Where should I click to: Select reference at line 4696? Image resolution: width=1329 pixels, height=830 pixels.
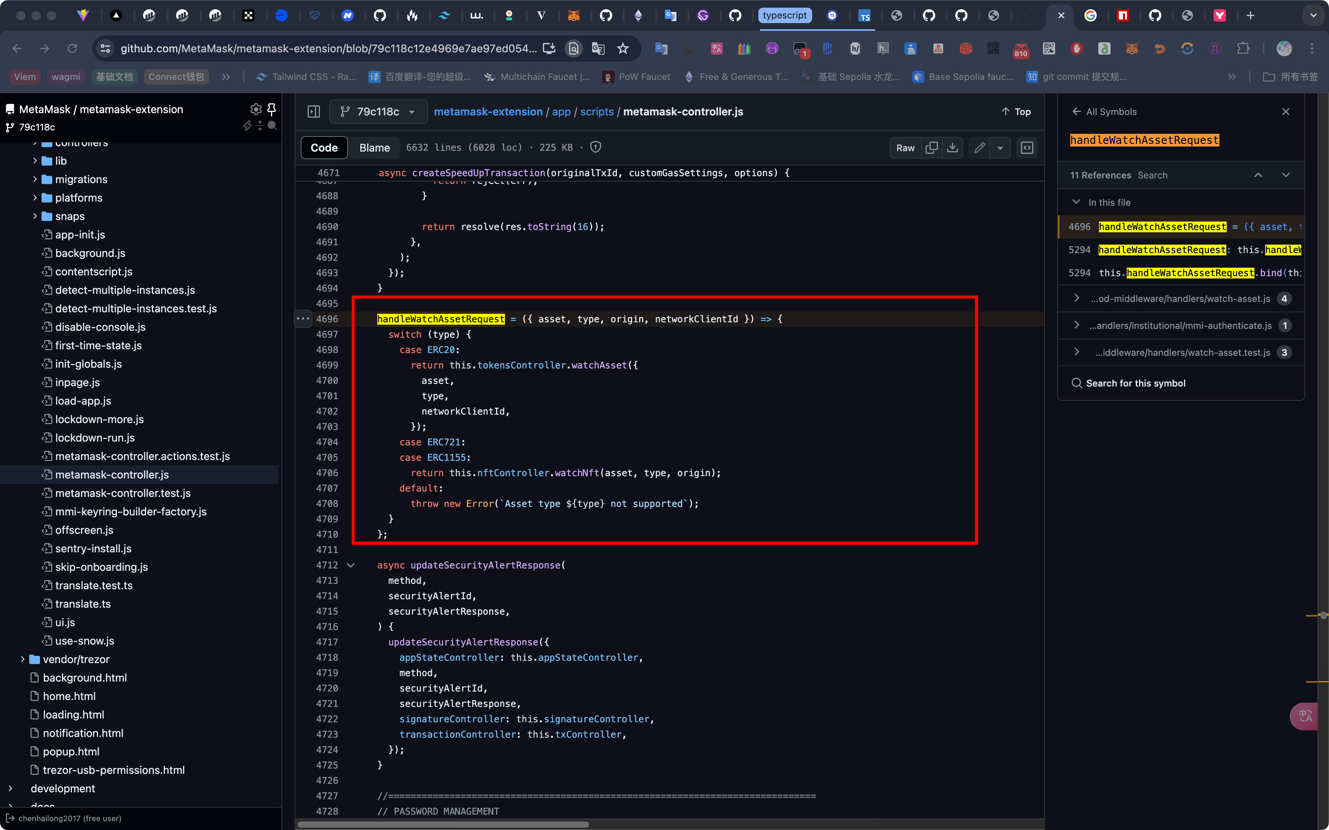pos(1181,227)
